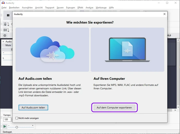Minimize the Audacity main window
The width and height of the screenshot is (180, 134).
click(159, 3)
